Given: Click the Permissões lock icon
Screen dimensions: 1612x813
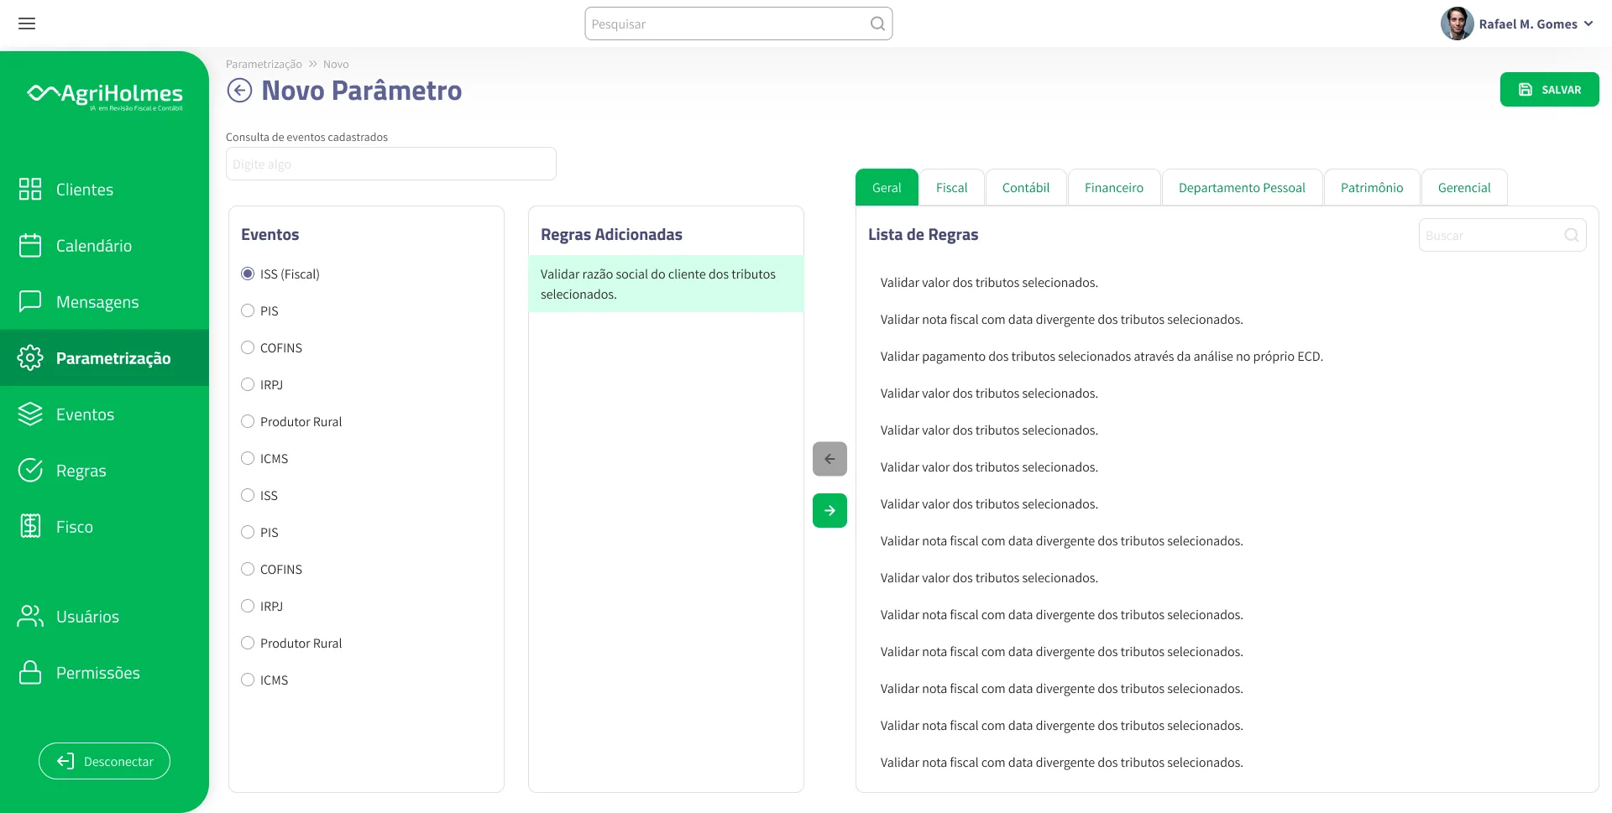Looking at the screenshot, I should [x=30, y=672].
